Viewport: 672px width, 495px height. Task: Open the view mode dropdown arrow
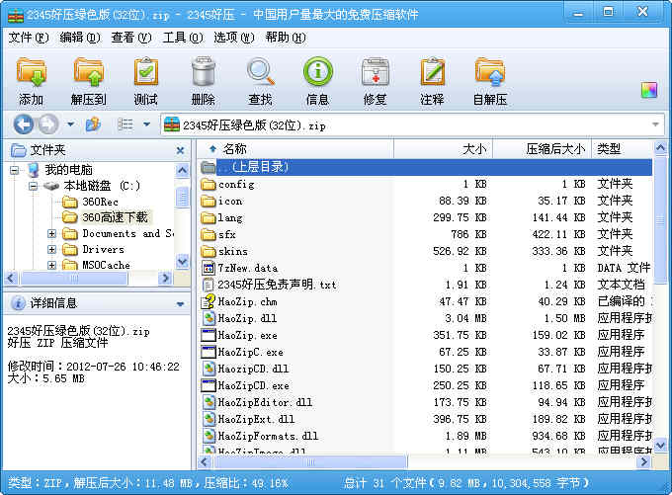coord(146,124)
